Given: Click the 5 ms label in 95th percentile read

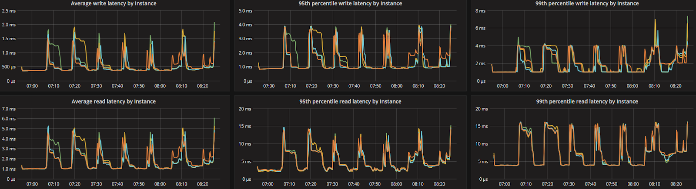Looking at the screenshot, I should pos(246,161).
